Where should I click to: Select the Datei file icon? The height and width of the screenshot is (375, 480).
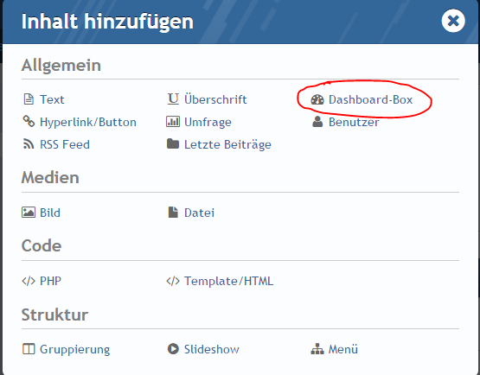pos(173,213)
